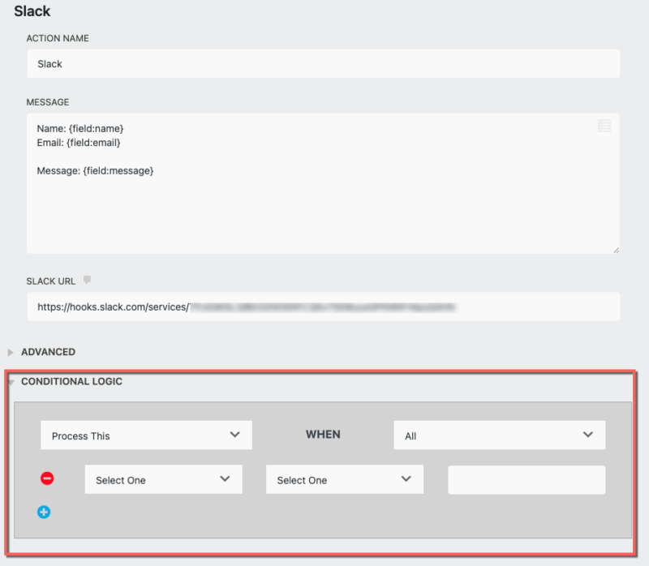Click the Action Name input showing Slack
Image resolution: width=649 pixels, height=566 pixels.
pyautogui.click(x=324, y=63)
